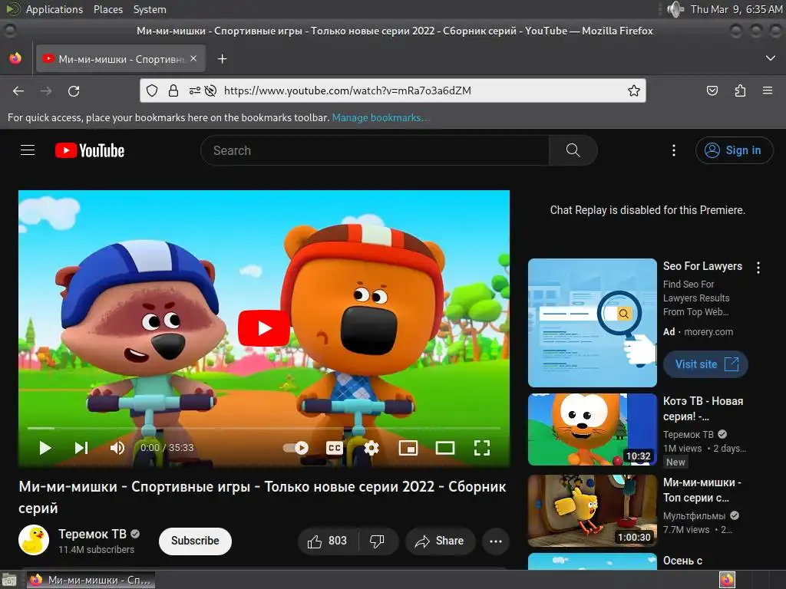
Task: Go back with Firefox back arrow
Action: point(18,90)
